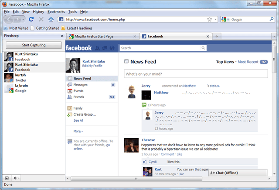
Task: Click the browser Forward arrow button
Action: (17, 19)
